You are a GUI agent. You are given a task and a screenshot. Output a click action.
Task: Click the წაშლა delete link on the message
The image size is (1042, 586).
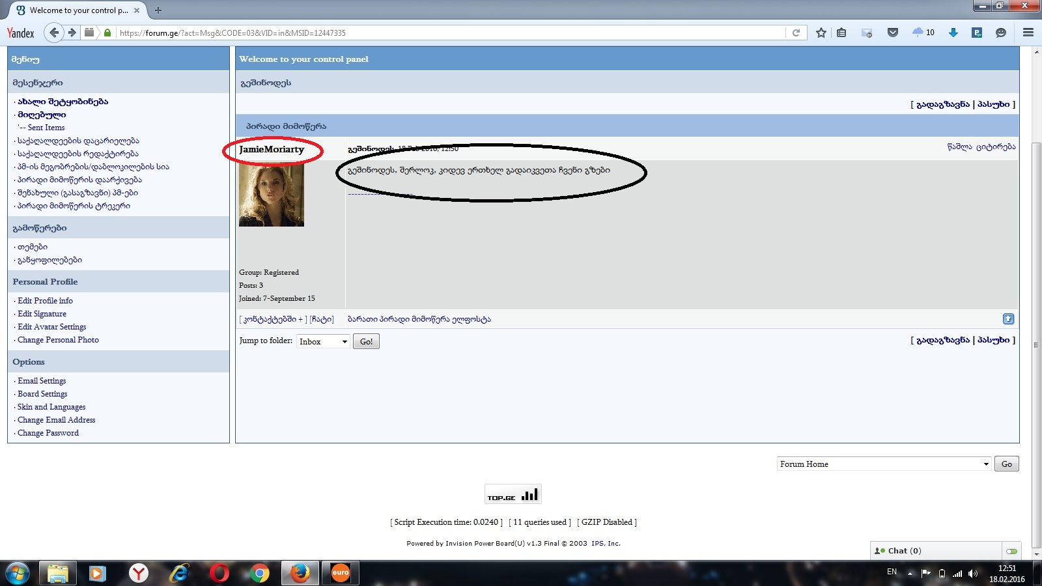960,147
